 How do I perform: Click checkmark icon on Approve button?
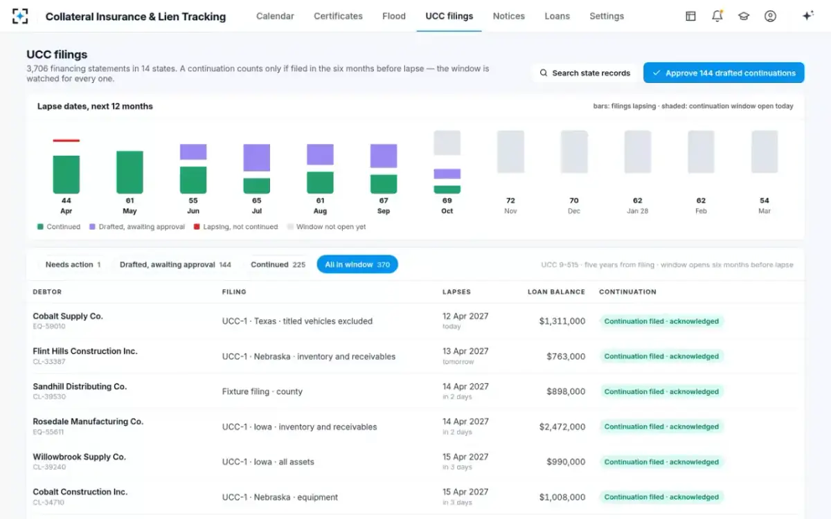point(656,73)
